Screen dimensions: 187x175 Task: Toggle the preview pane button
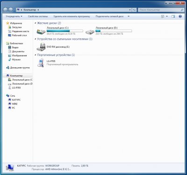pyautogui.click(x=173, y=16)
